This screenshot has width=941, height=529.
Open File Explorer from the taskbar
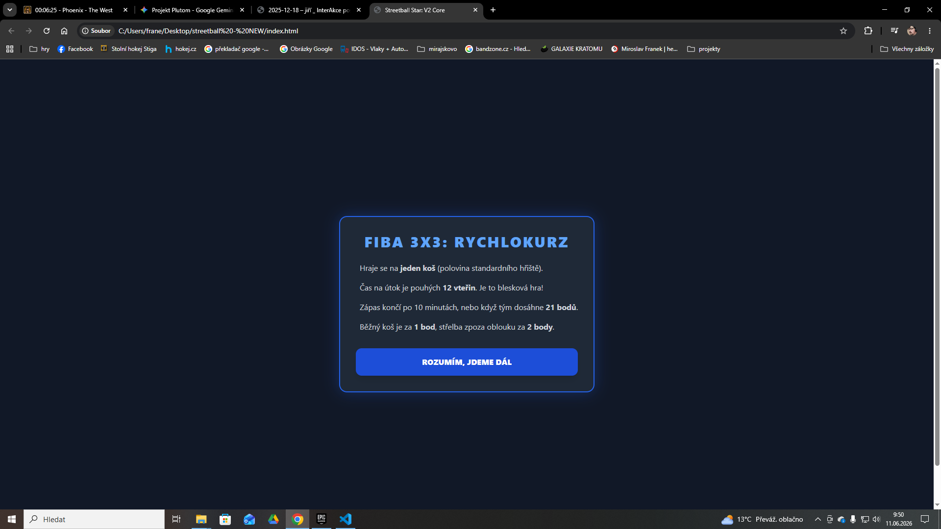[x=201, y=519]
